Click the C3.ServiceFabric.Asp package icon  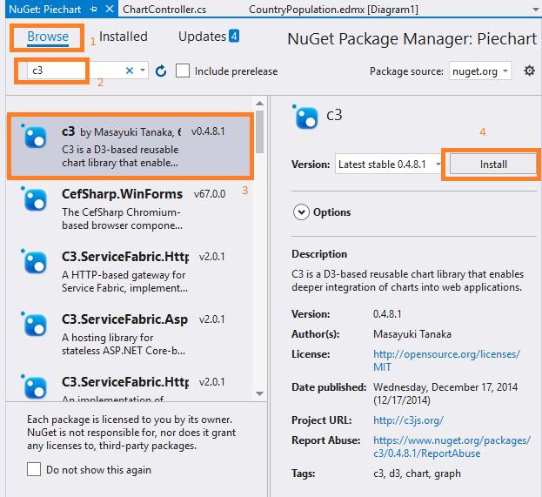pos(35,325)
